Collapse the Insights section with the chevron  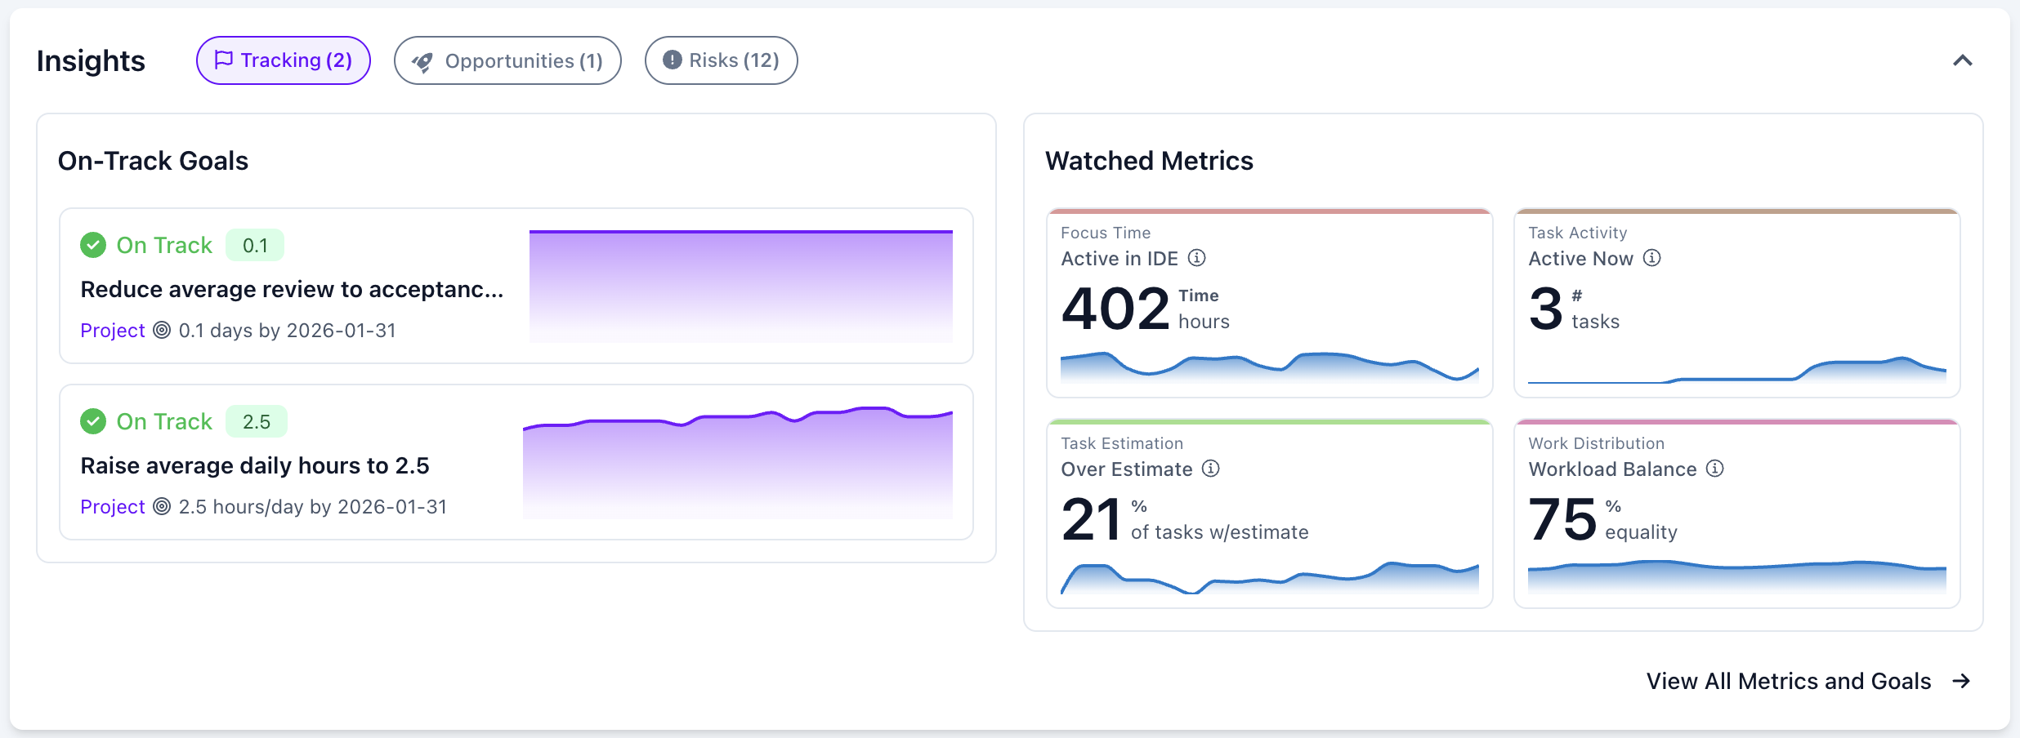click(x=1963, y=60)
